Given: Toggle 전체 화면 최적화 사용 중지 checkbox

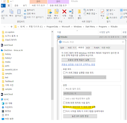Looking at the screenshot, I should [64, 103].
